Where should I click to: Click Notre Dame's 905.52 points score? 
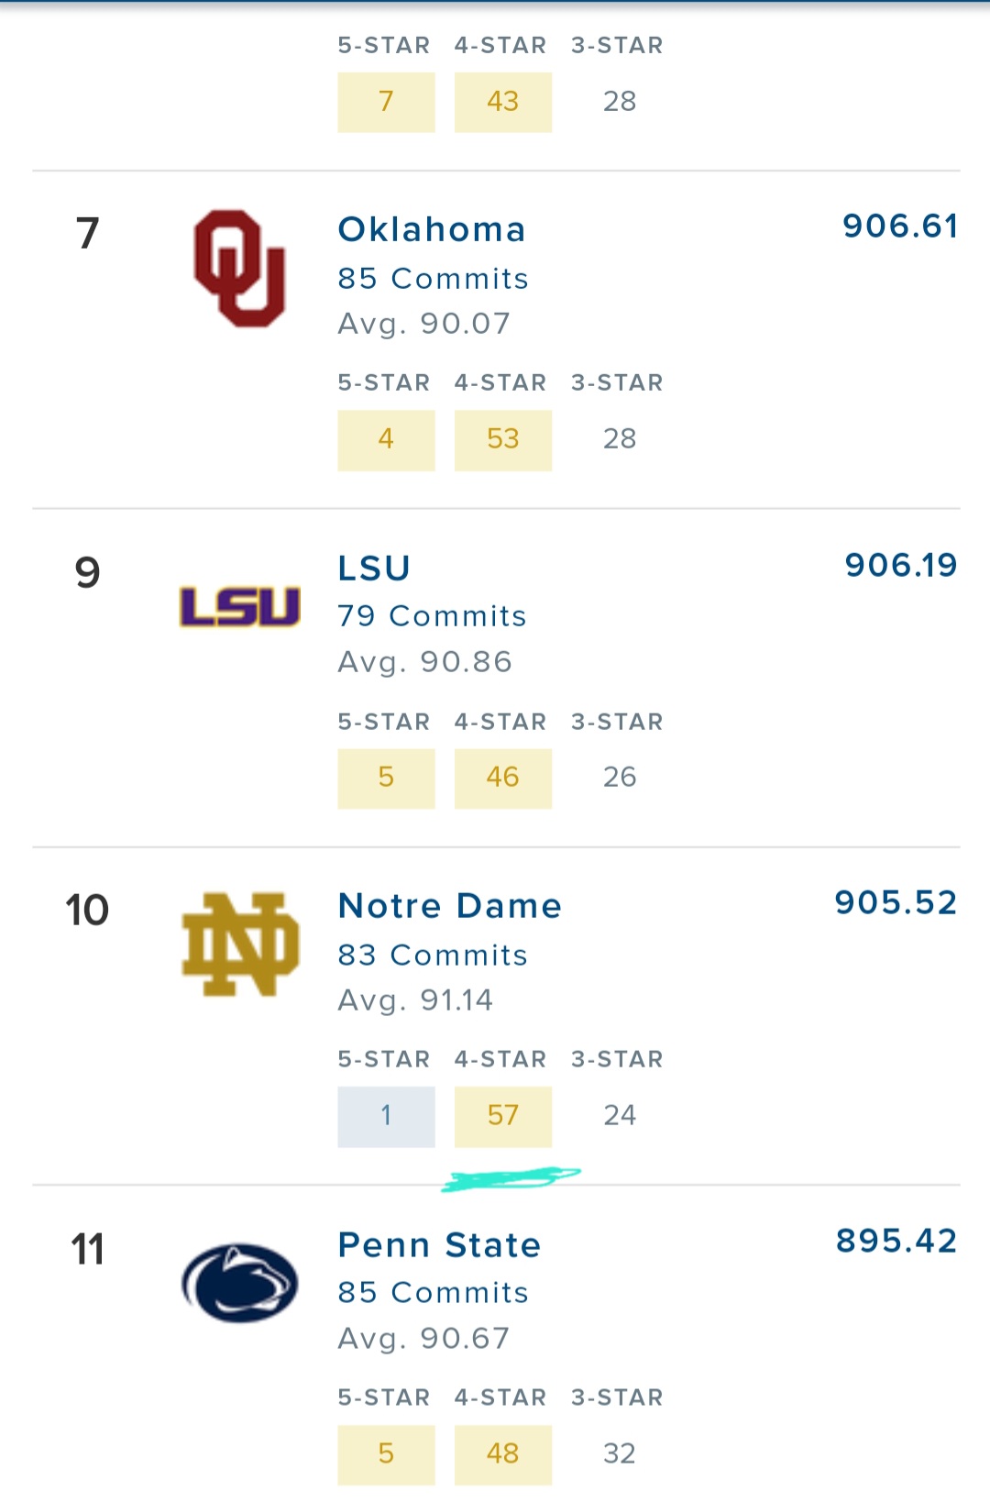(x=896, y=903)
